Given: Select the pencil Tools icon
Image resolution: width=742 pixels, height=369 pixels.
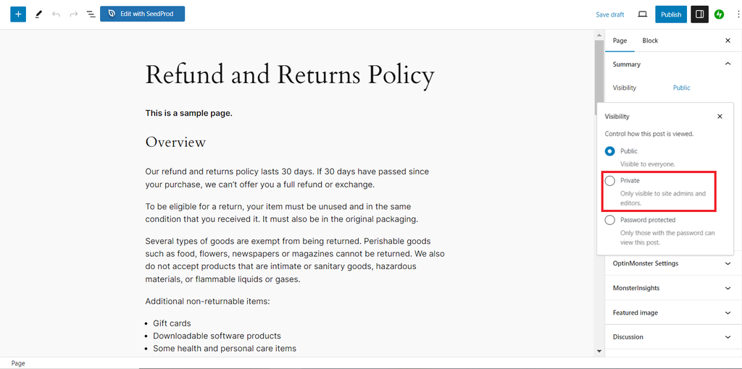Looking at the screenshot, I should pyautogui.click(x=38, y=14).
